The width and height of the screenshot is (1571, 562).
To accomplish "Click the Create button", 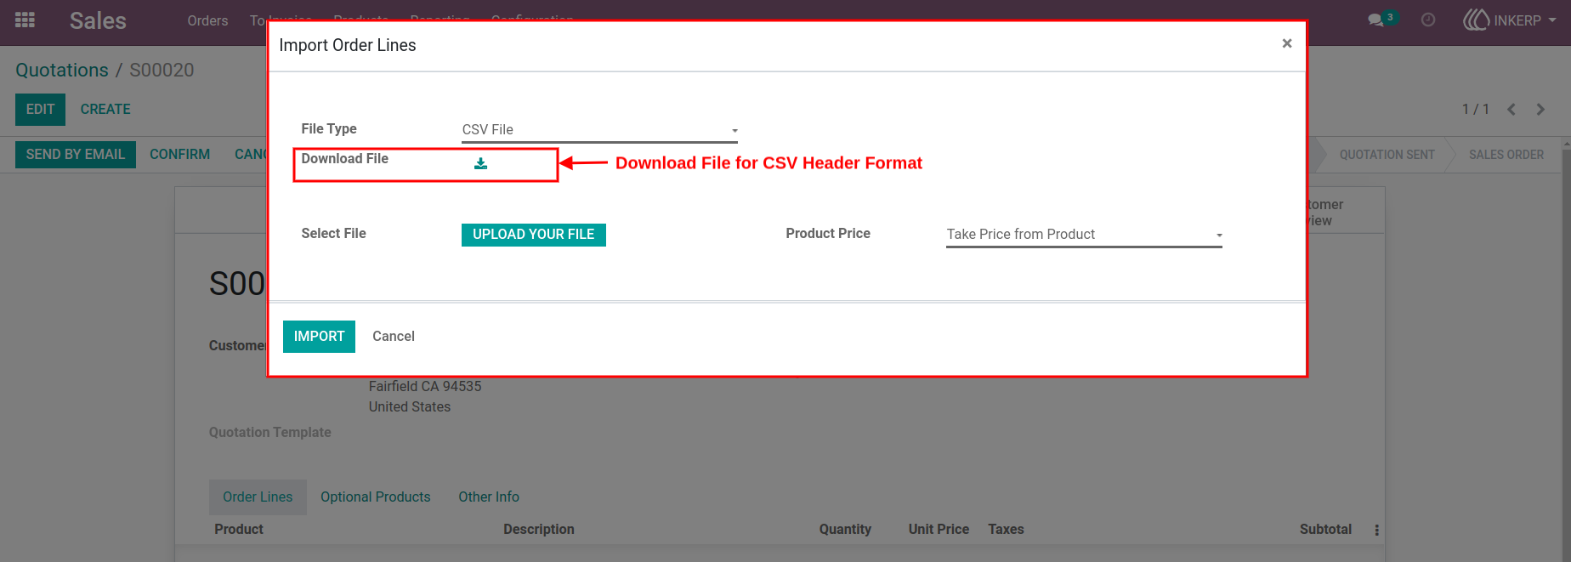I will (x=105, y=110).
